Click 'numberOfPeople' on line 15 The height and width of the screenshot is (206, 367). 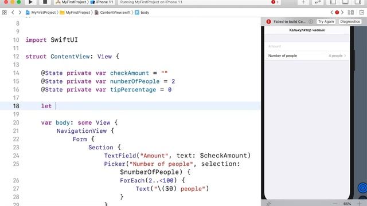click(135, 81)
